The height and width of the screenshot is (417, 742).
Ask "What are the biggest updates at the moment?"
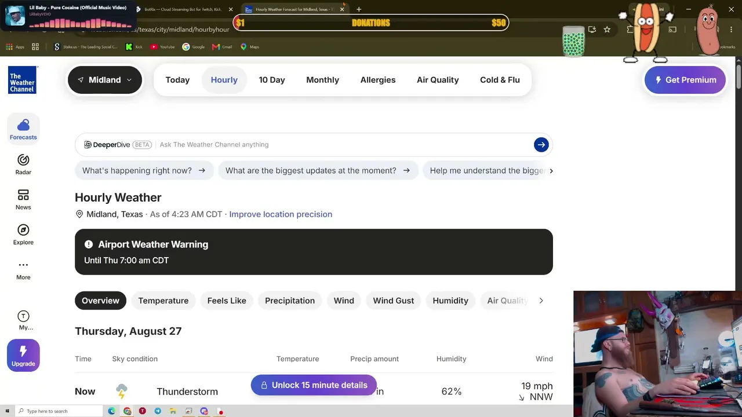tap(318, 171)
